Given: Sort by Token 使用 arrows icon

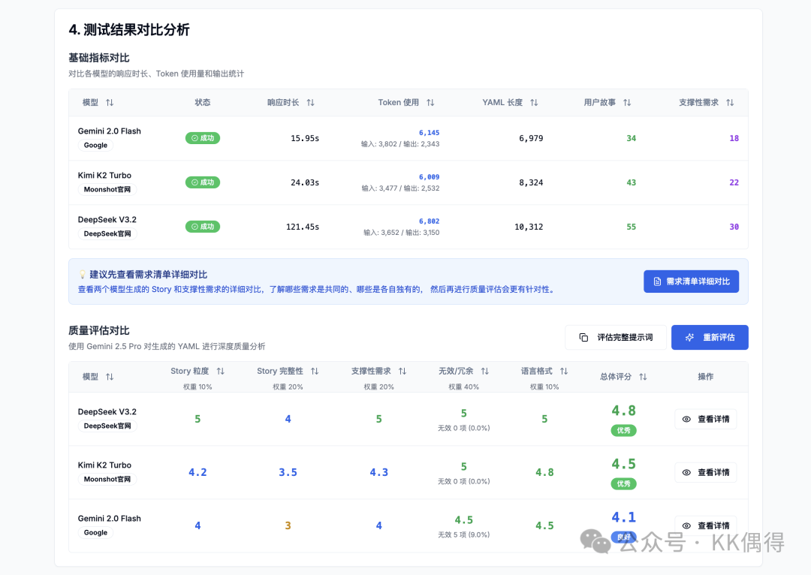Looking at the screenshot, I should pyautogui.click(x=430, y=103).
